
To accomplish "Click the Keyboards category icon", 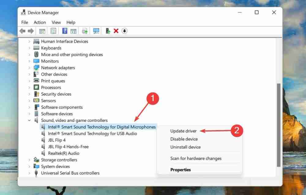I will [x=36, y=48].
